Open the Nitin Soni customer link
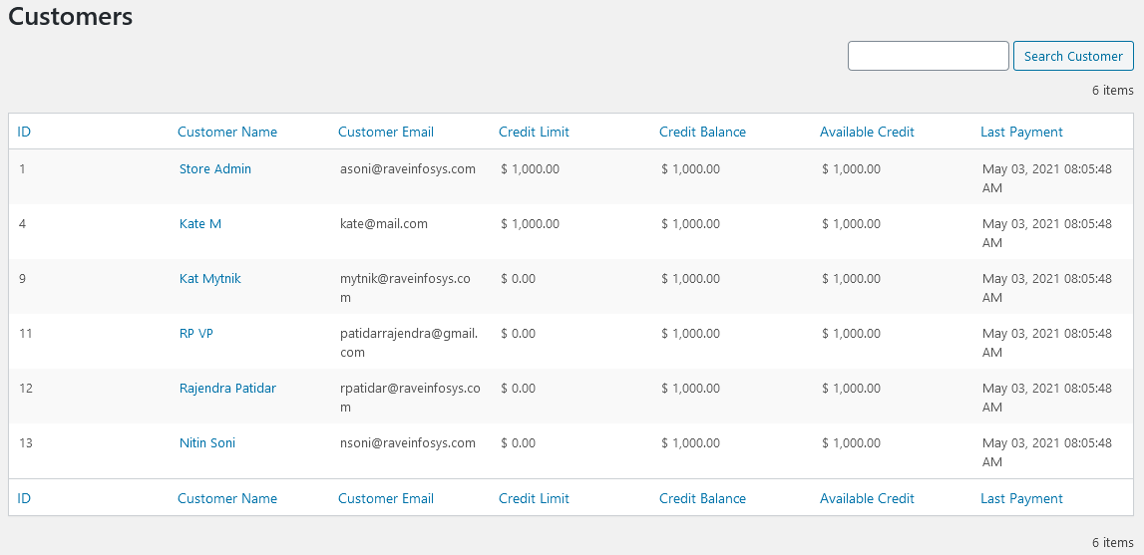This screenshot has width=1144, height=555. 206,443
